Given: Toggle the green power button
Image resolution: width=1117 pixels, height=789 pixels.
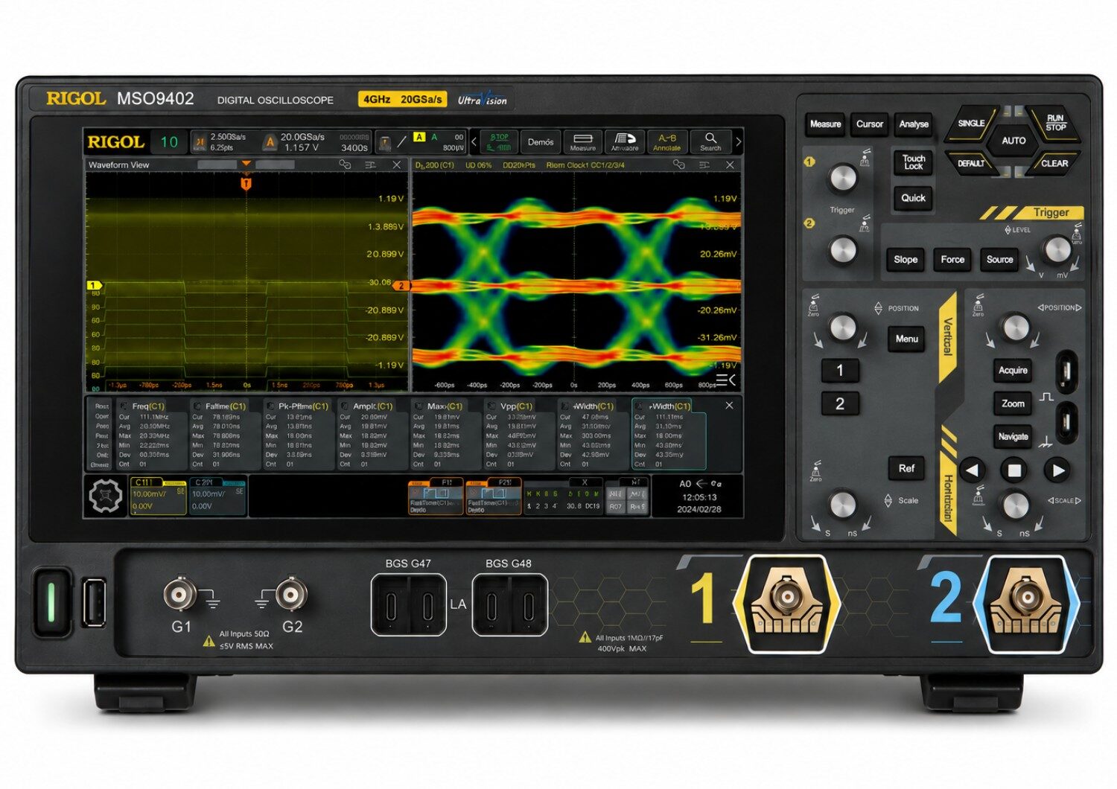Looking at the screenshot, I should click(51, 602).
